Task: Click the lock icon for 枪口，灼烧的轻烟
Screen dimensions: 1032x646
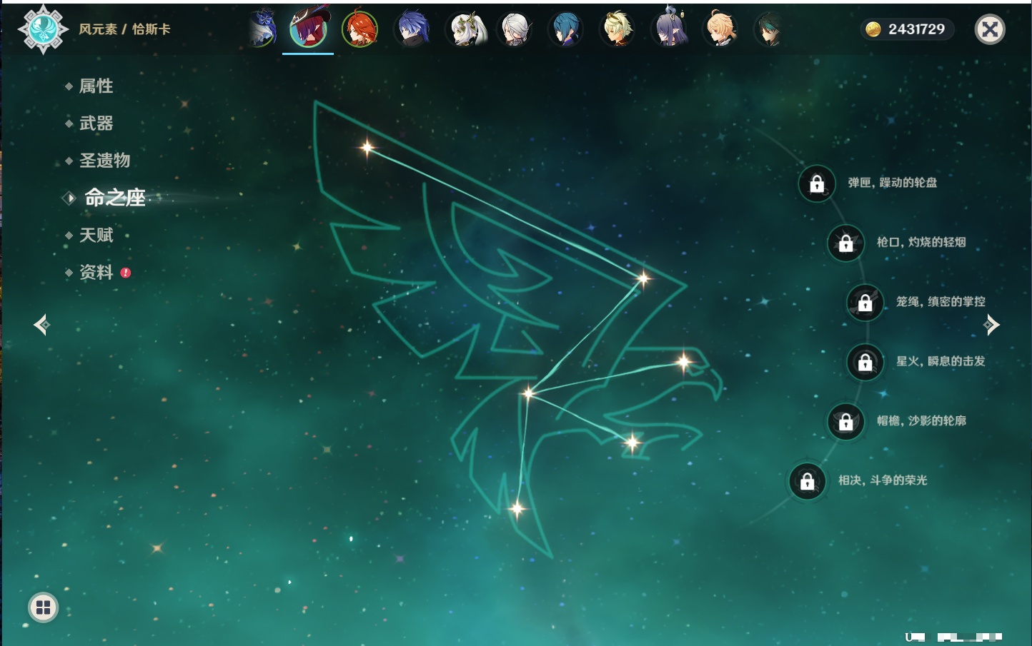Action: pos(846,243)
